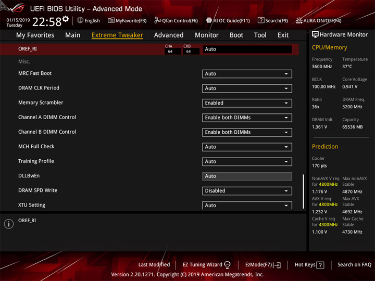
Task: Expand Channel B DIMM Control dropdown
Action: point(247,132)
